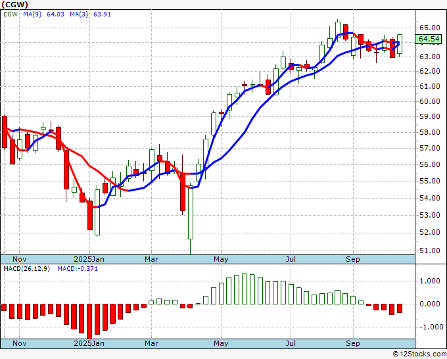Image resolution: width=447 pixels, height=359 pixels.
Task: Click the 51.00 price axis label
Action: [429, 251]
